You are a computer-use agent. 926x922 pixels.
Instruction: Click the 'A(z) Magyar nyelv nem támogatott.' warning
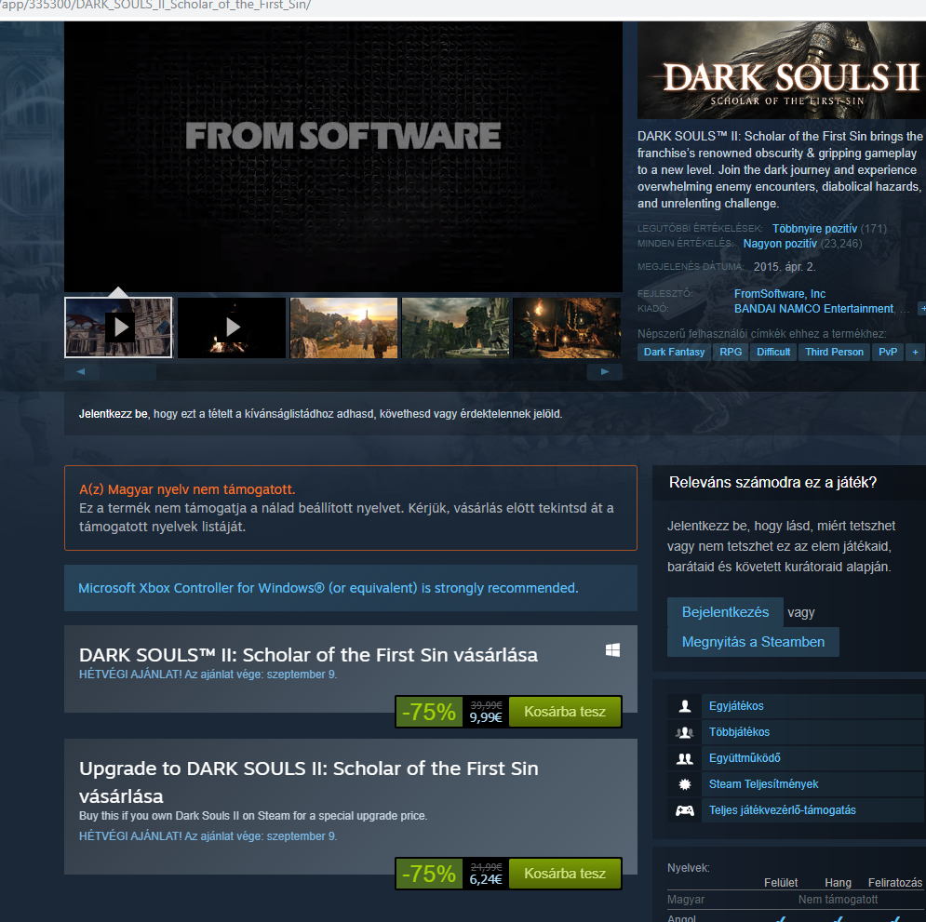coord(187,489)
